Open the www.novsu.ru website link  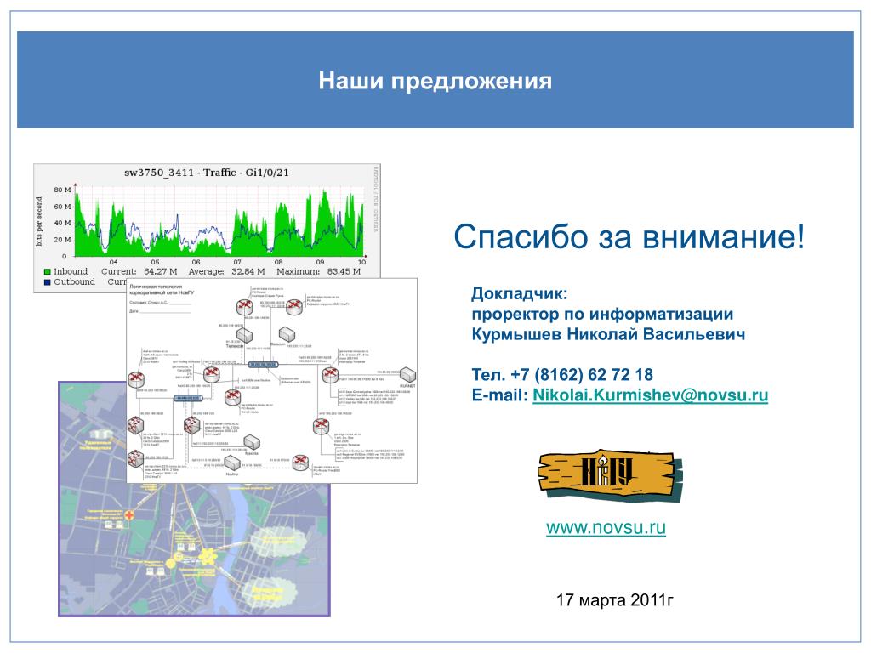coord(606,527)
